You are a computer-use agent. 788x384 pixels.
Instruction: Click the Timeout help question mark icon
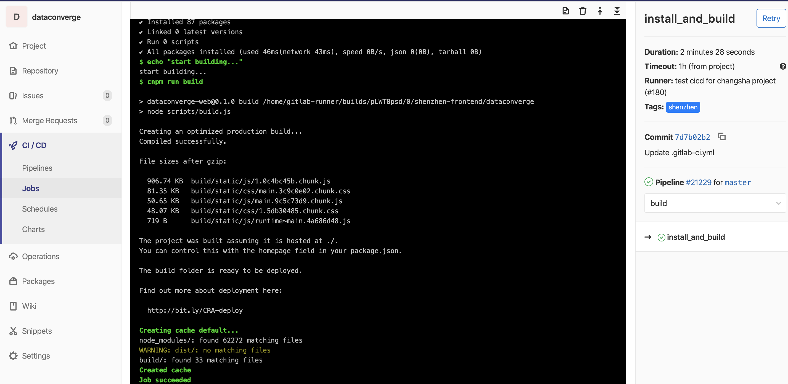(782, 66)
